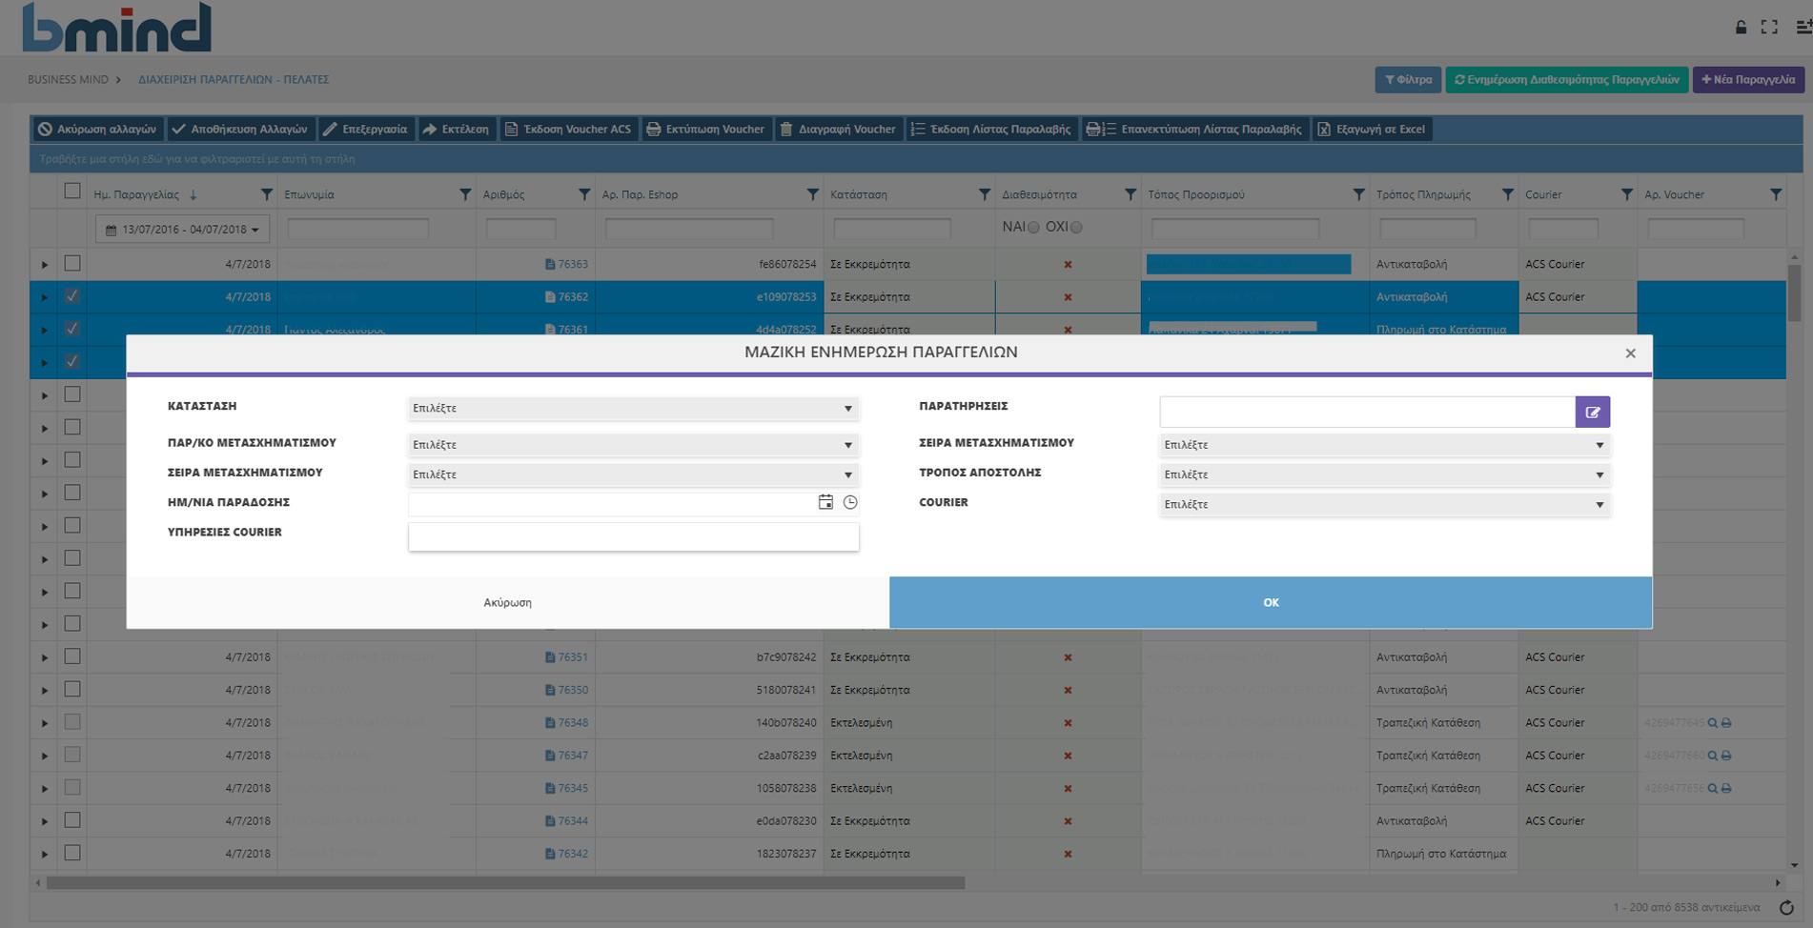This screenshot has height=928, width=1813.
Task: Click BUSINESS MIND breadcrumb
Action: [x=68, y=80]
